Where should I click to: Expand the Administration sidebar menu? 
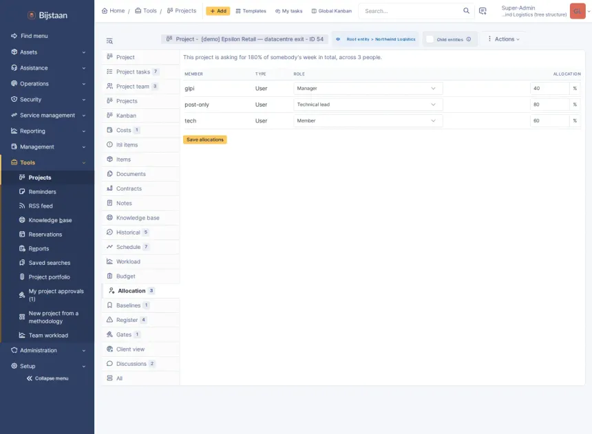(x=47, y=350)
